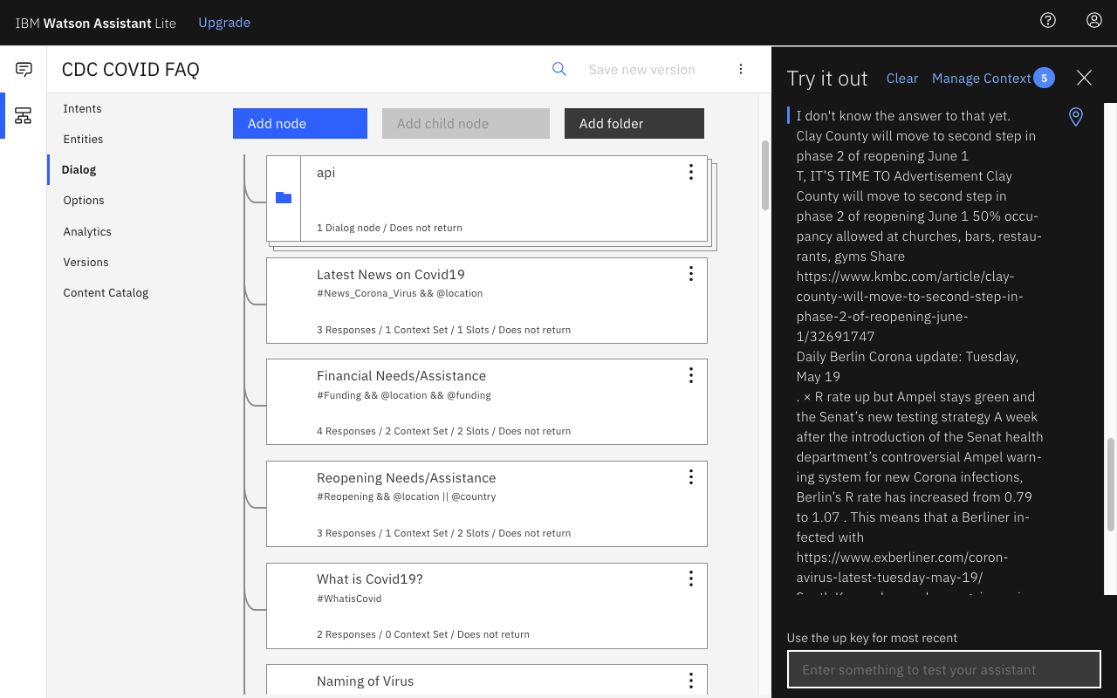Open options menu for Latest News on Covid19 node
Screen dimensions: 1117x698
point(690,274)
